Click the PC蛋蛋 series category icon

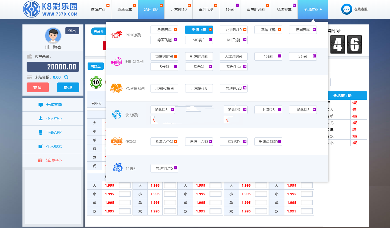pyautogui.click(x=116, y=88)
